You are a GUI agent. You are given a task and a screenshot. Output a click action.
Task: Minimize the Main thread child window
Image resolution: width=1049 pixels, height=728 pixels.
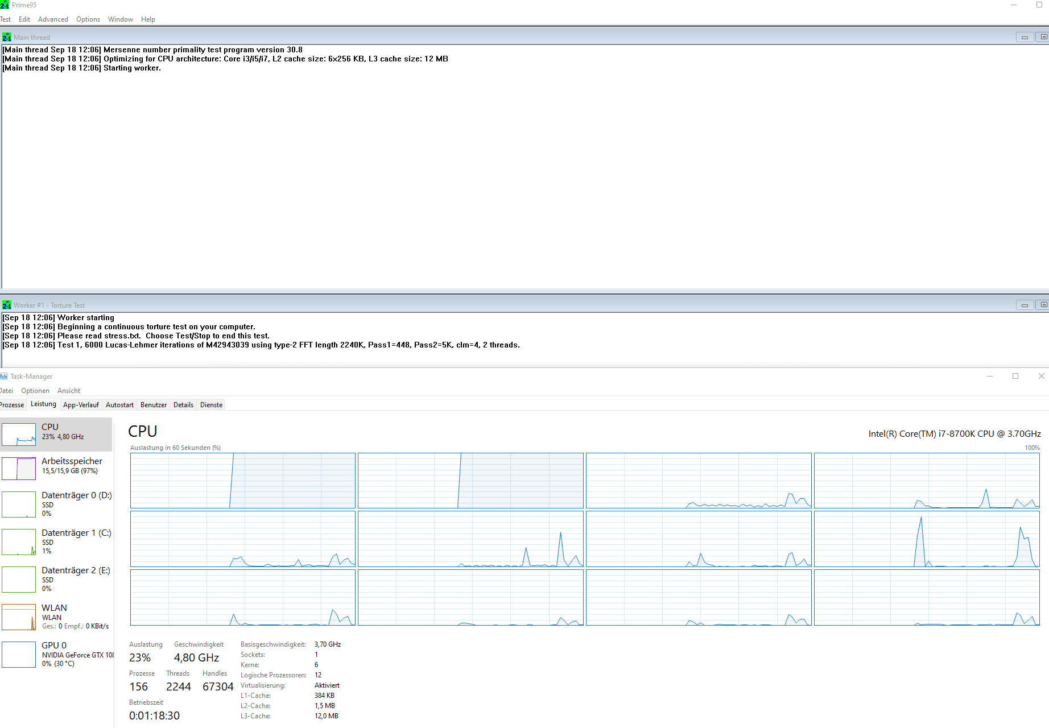click(x=1025, y=37)
